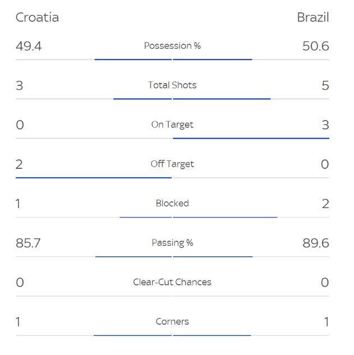Click the Corners stat label

[172, 321]
